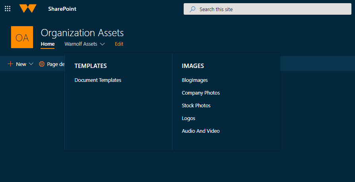This screenshot has height=182, width=355.
Task: Open the Document Templates library
Action: click(x=98, y=80)
